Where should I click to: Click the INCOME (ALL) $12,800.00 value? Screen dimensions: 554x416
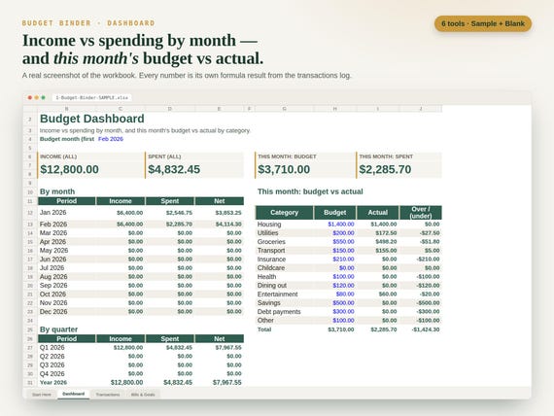[x=69, y=169]
